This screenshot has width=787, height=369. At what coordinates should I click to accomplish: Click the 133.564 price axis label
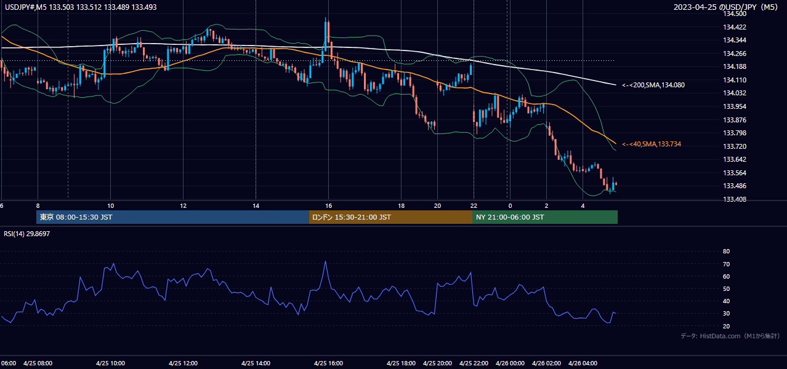[x=734, y=173]
